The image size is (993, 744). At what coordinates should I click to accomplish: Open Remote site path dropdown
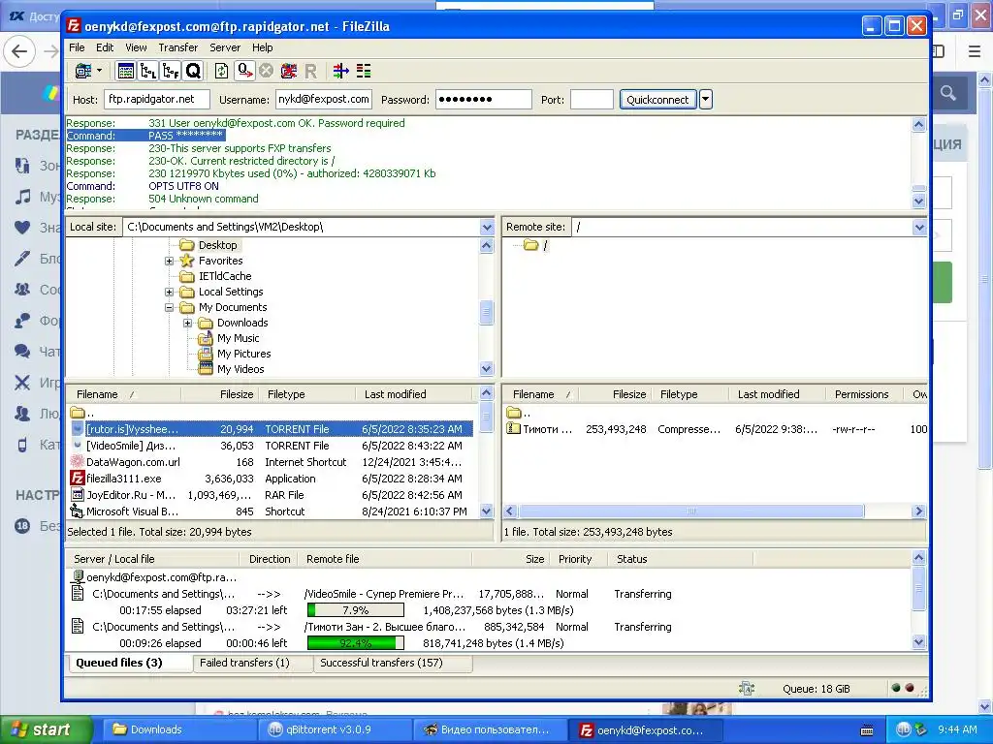pyautogui.click(x=919, y=227)
